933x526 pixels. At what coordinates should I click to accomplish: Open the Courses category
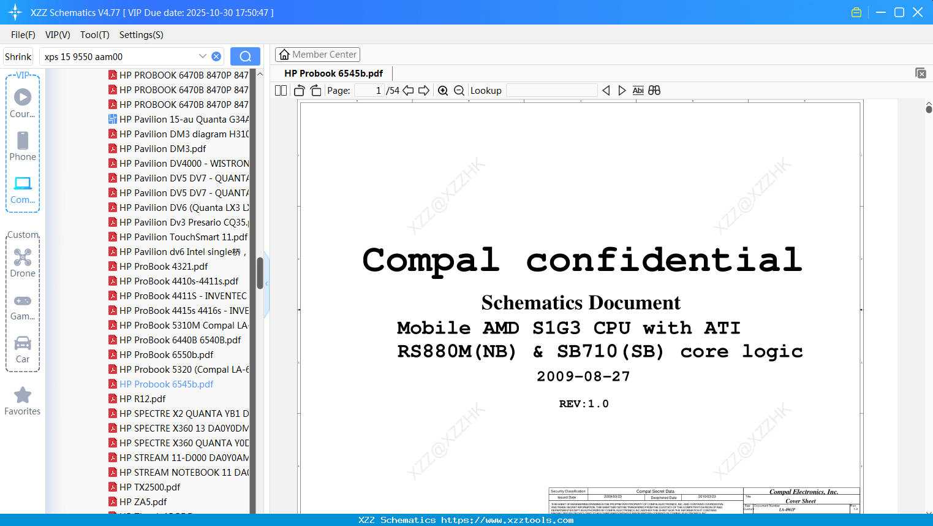pos(23,103)
